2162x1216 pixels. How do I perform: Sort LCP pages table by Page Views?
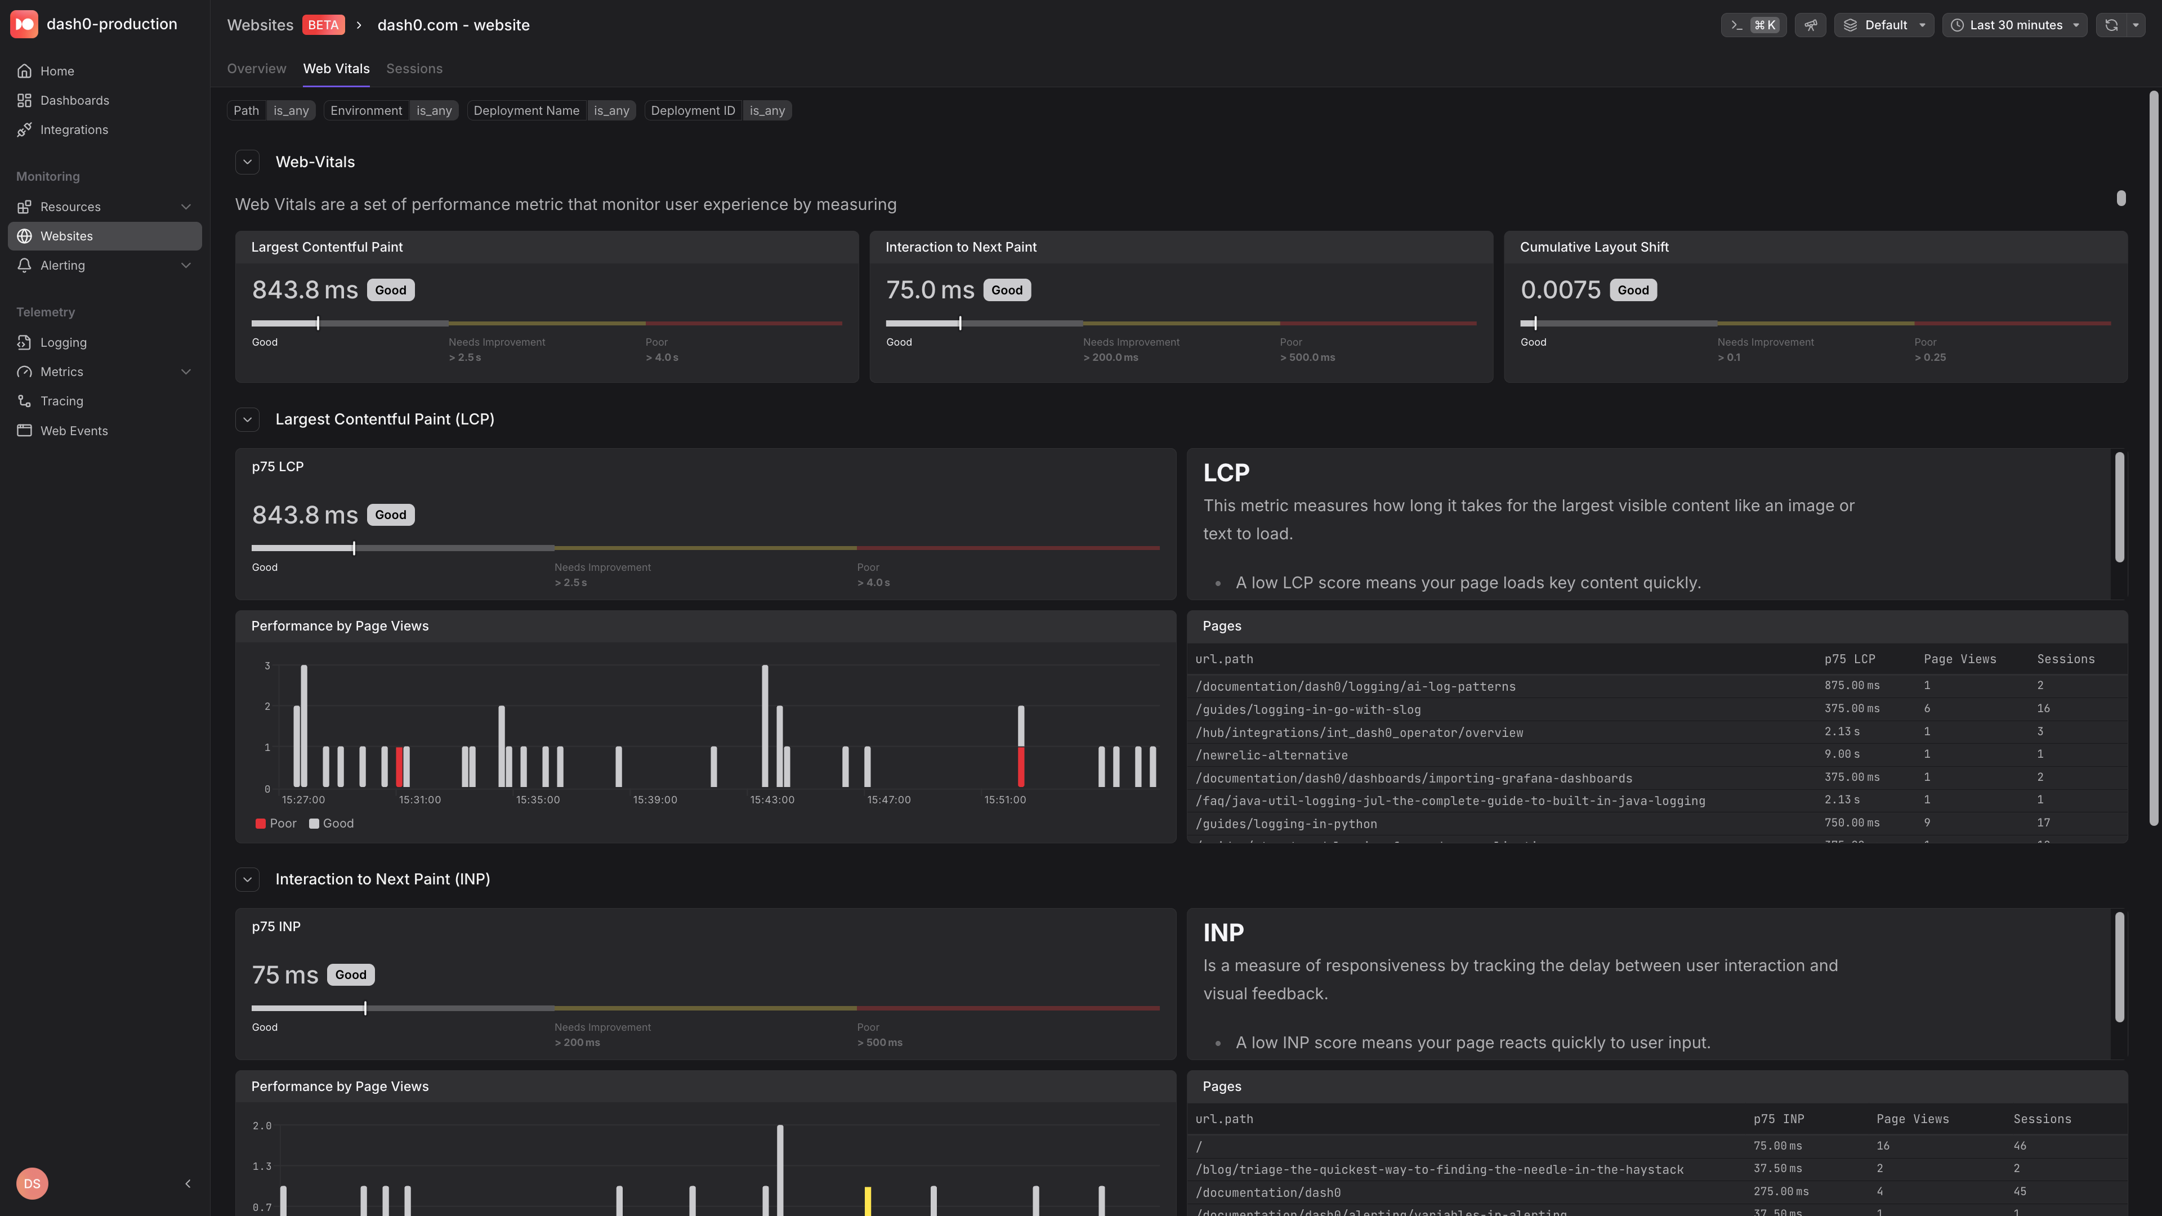point(1960,660)
